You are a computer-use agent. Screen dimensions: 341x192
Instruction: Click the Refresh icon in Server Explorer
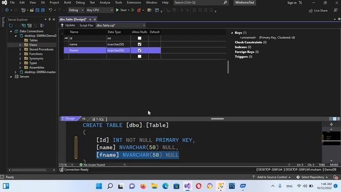[11, 26]
